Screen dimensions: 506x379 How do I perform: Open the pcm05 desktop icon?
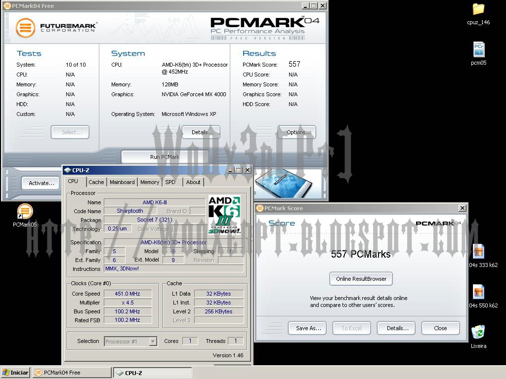[478, 53]
